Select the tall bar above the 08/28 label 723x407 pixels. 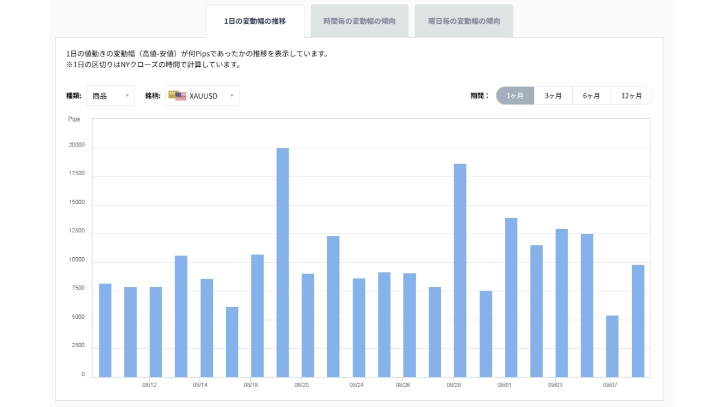pos(460,270)
